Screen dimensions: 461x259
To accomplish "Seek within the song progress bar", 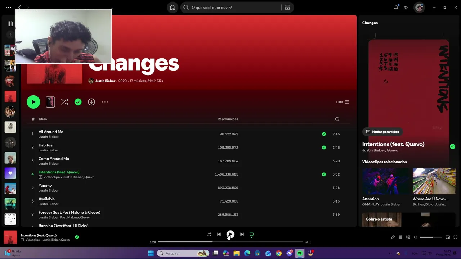I will click(x=230, y=242).
